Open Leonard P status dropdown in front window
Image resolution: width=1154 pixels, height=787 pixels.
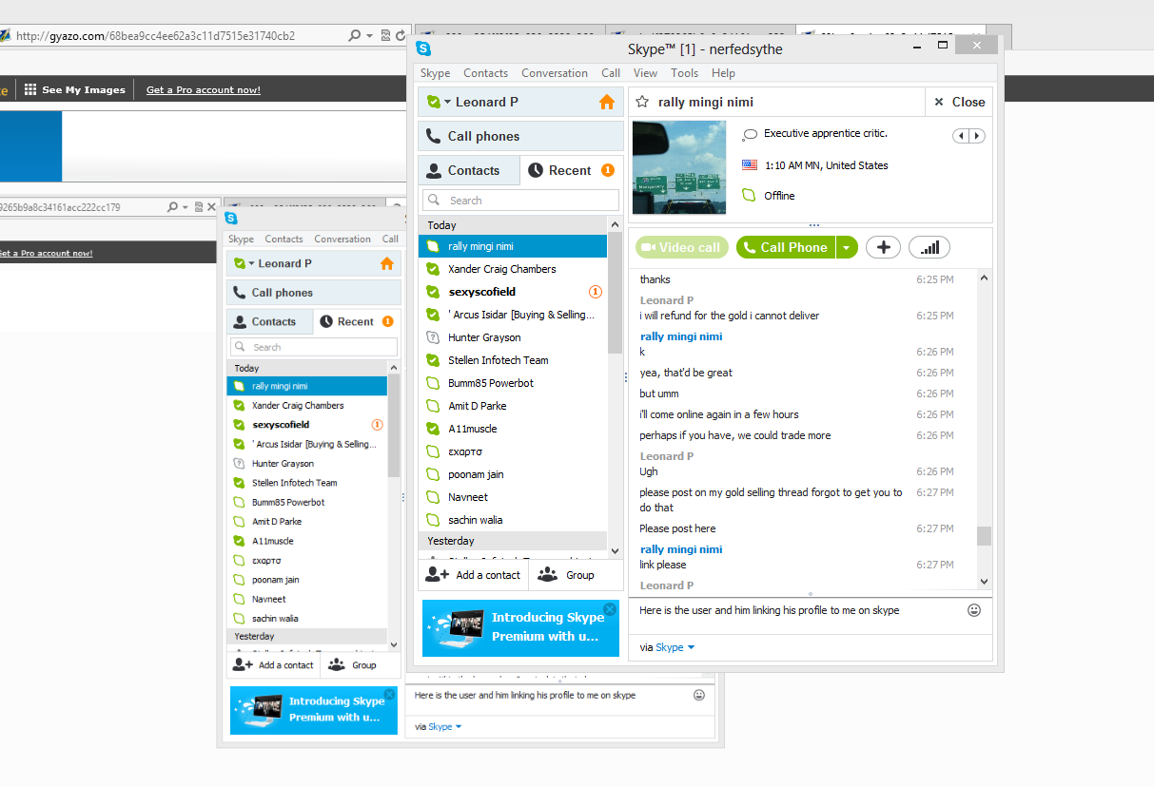point(447,103)
